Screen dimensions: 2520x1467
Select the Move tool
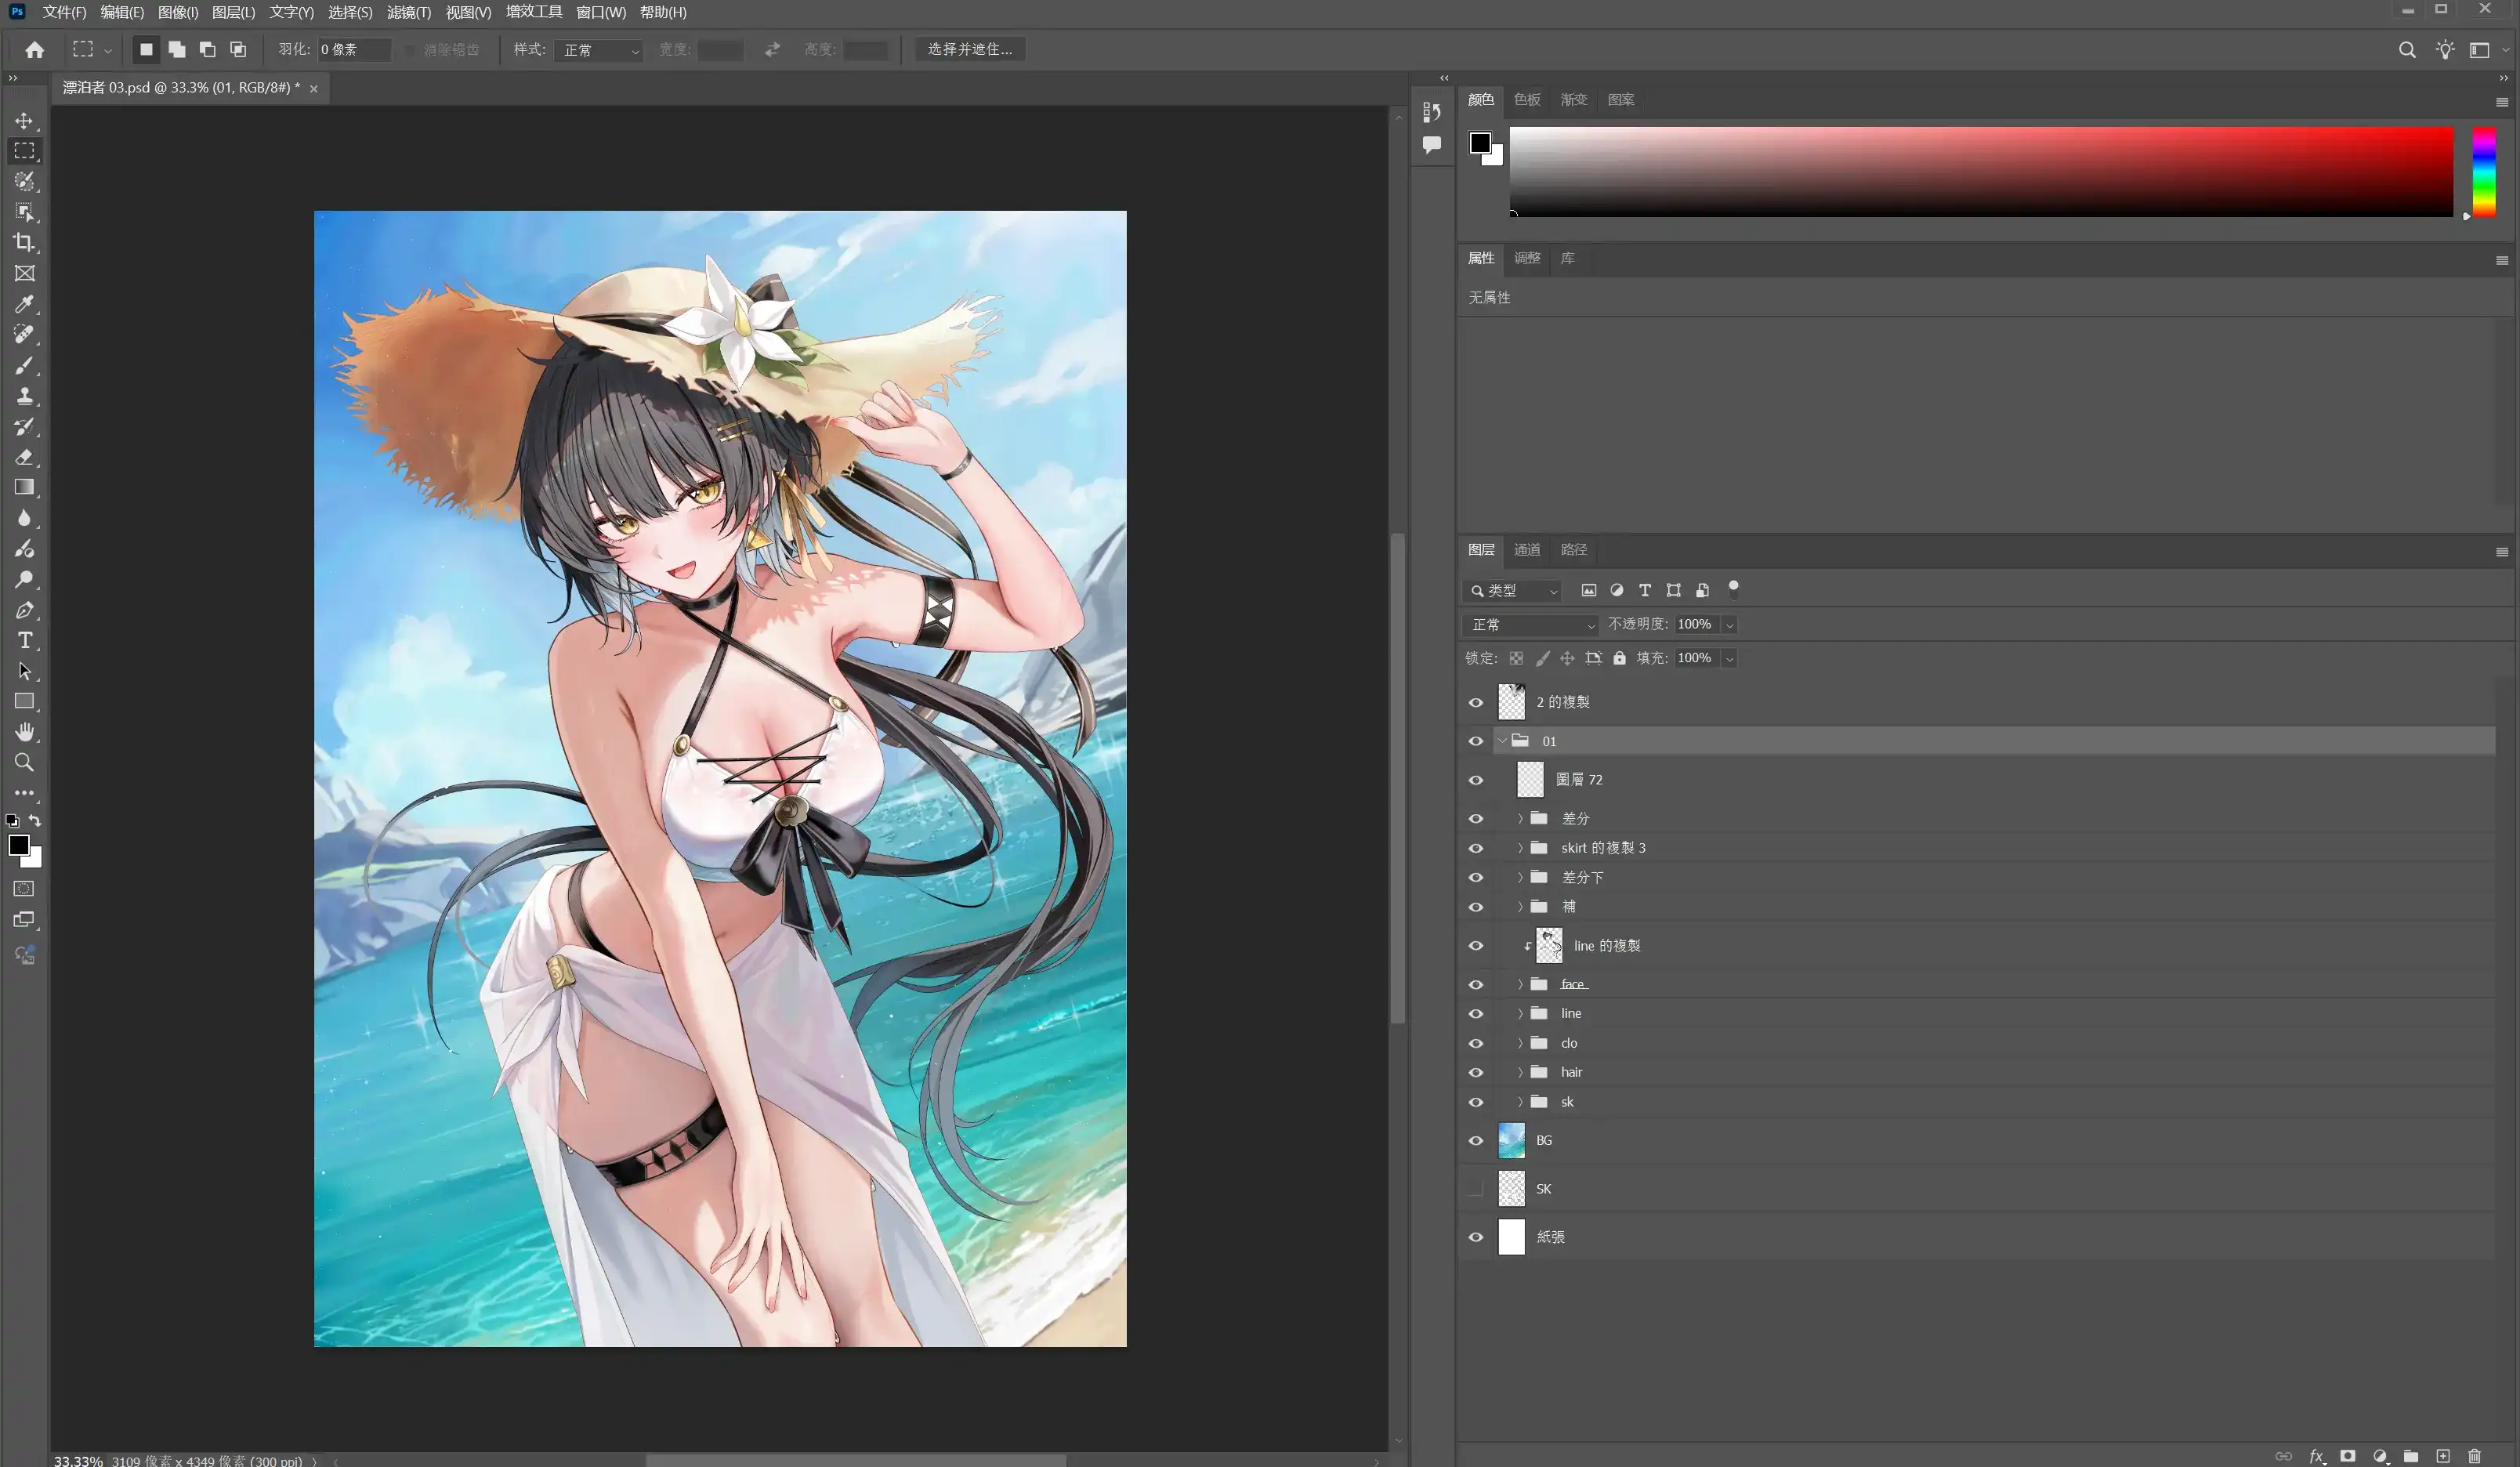pyautogui.click(x=24, y=121)
